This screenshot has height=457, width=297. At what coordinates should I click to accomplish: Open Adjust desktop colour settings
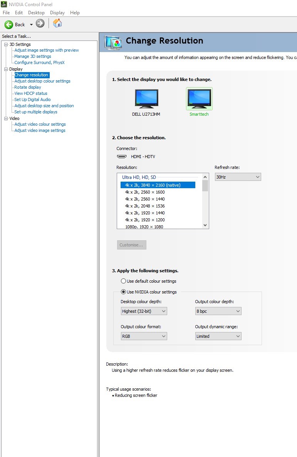pos(42,81)
